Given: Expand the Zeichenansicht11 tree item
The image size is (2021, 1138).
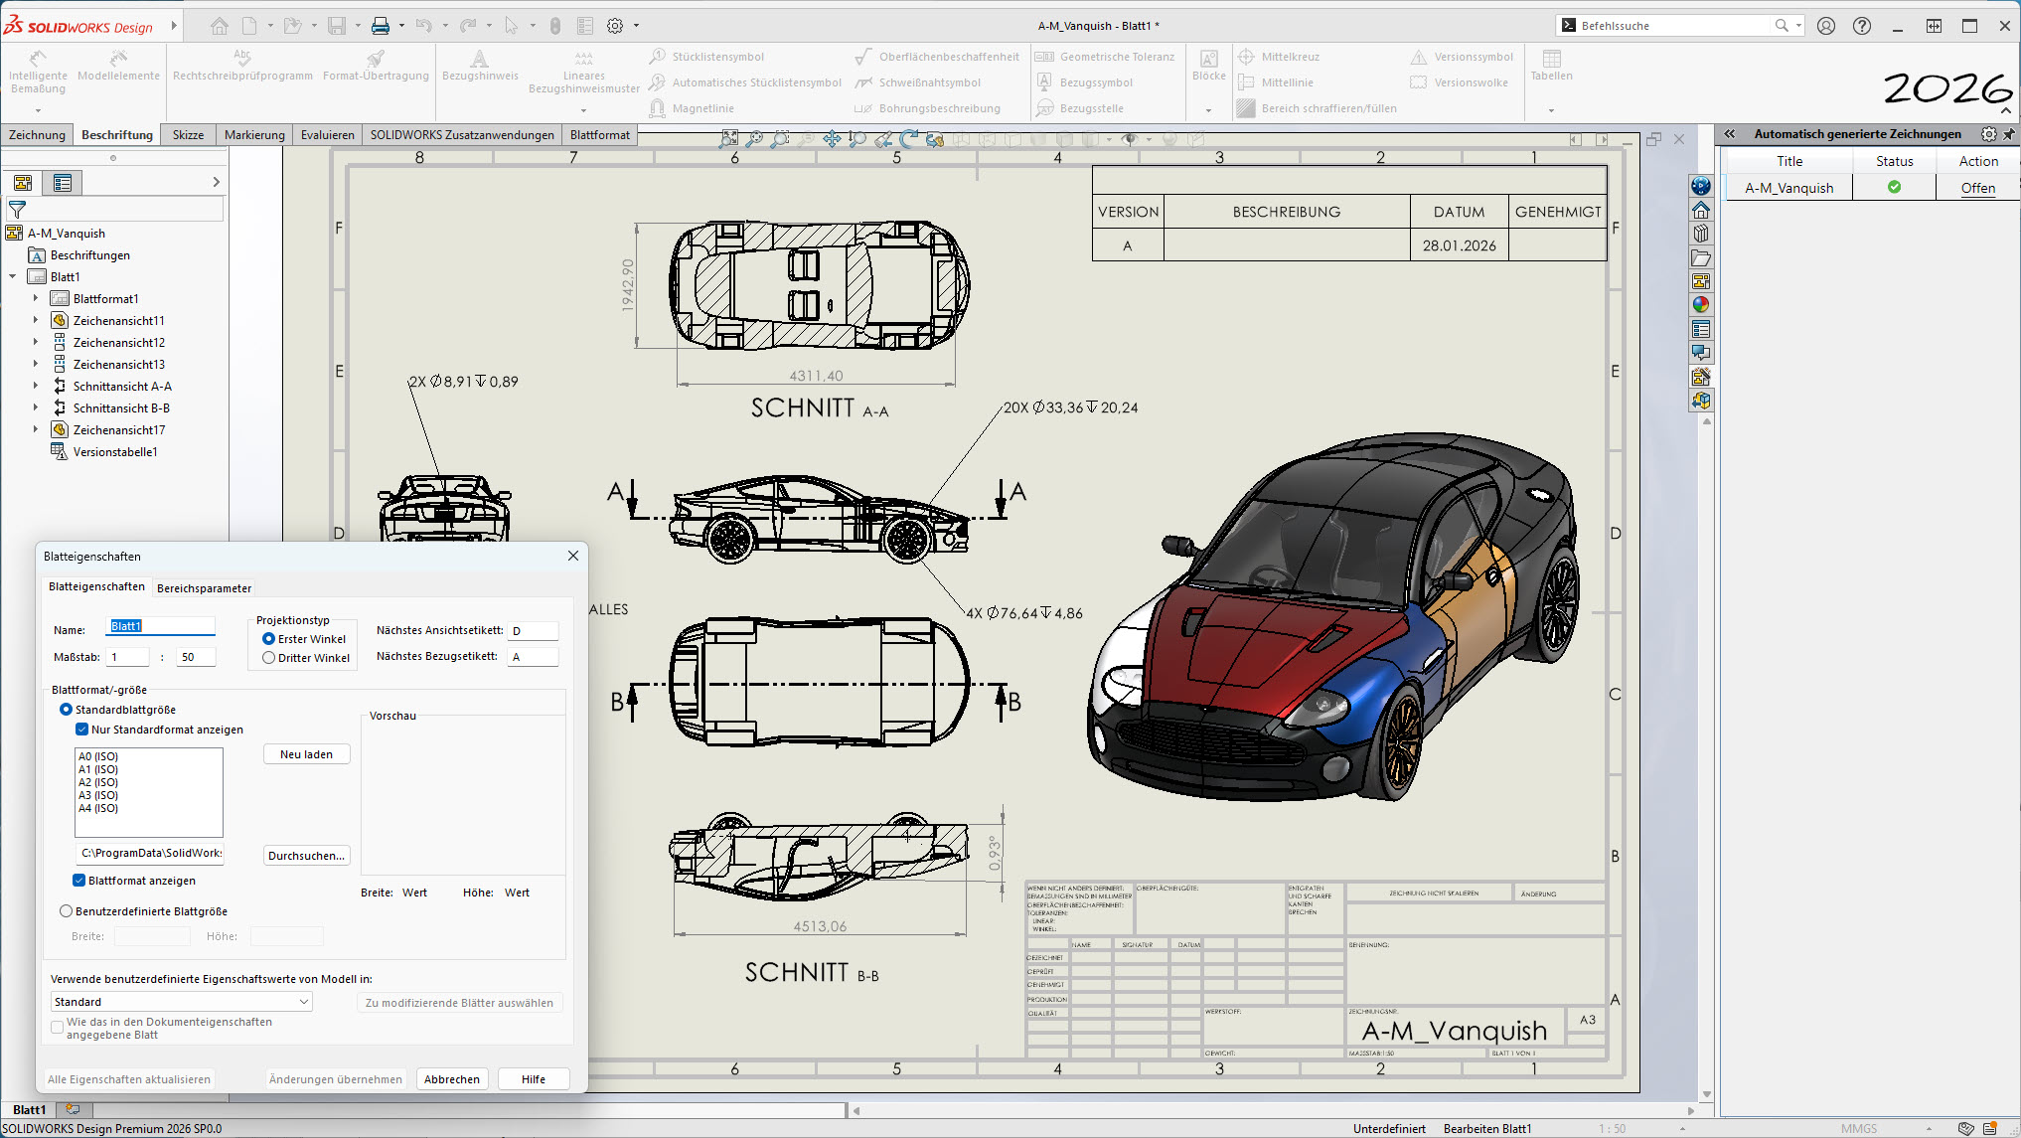Looking at the screenshot, I should click(x=36, y=321).
